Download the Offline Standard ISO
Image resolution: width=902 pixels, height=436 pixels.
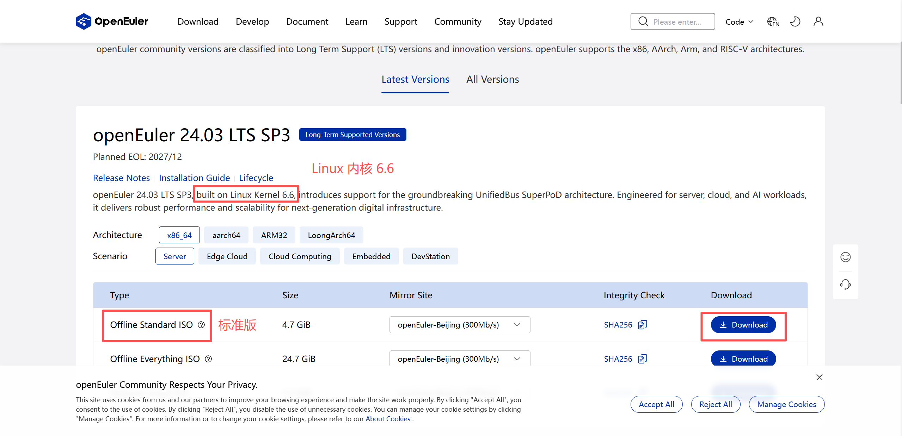point(743,325)
